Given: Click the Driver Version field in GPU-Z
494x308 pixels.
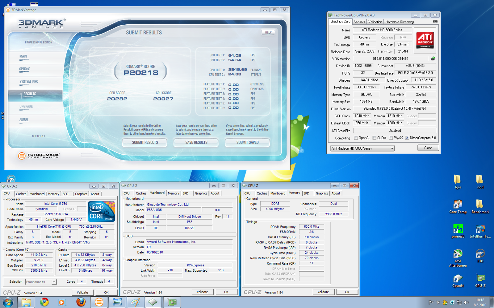Looking at the screenshot, I should click(x=394, y=108).
